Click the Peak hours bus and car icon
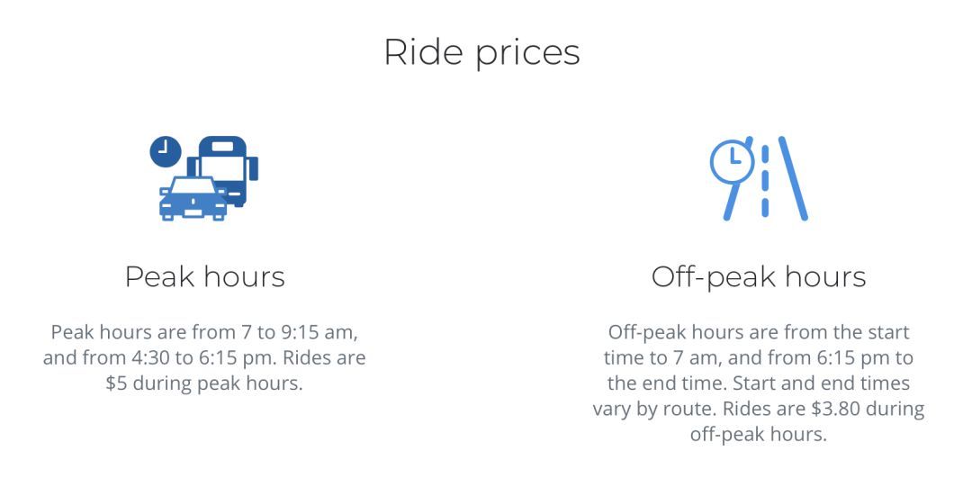Screen dimensions: 972x487 (x=204, y=178)
